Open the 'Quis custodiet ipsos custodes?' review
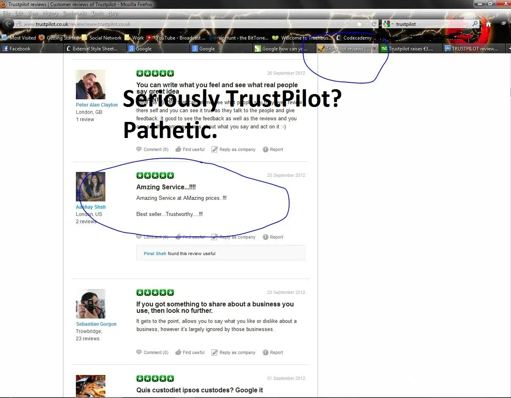This screenshot has height=398, width=511. [x=199, y=390]
